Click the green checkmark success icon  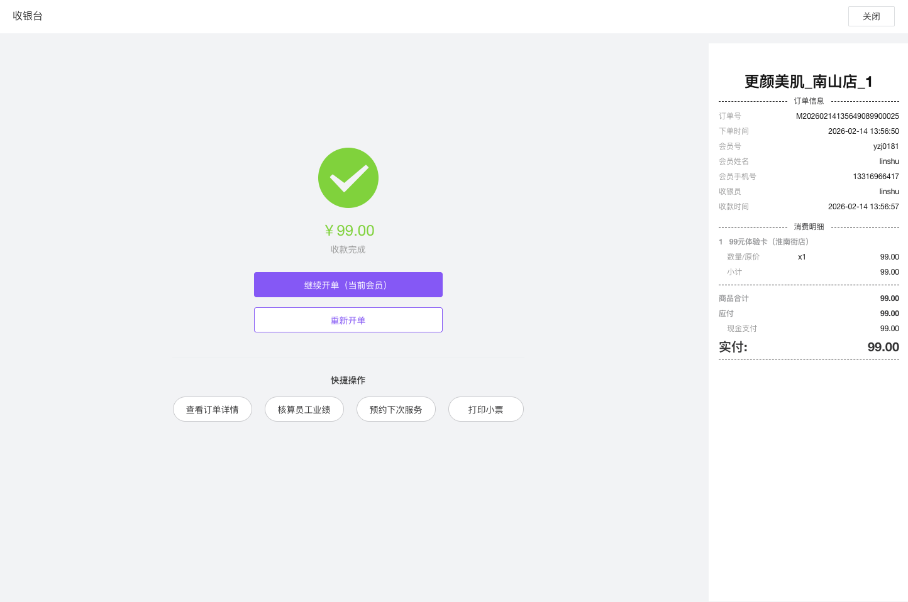pyautogui.click(x=348, y=178)
